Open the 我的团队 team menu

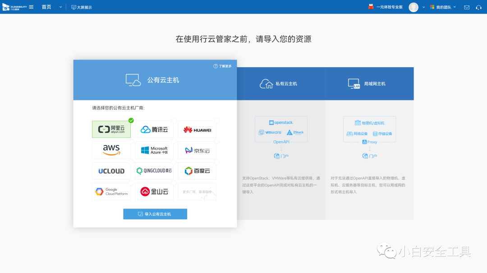point(443,7)
